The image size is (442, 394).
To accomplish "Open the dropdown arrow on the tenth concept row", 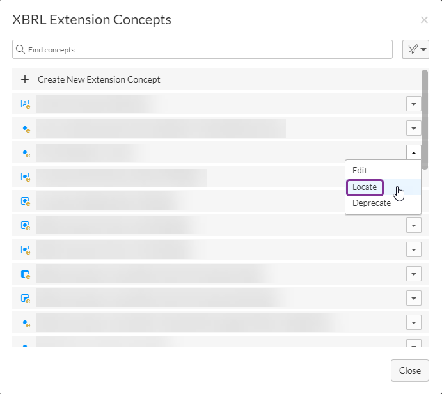I will point(414,323).
